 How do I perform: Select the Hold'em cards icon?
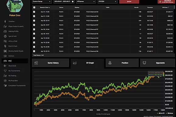5,56
